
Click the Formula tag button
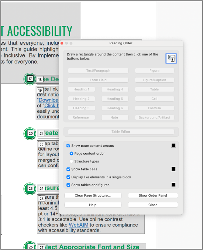click(154, 108)
